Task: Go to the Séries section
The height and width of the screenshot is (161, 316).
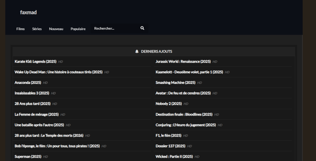Action: 37,29
